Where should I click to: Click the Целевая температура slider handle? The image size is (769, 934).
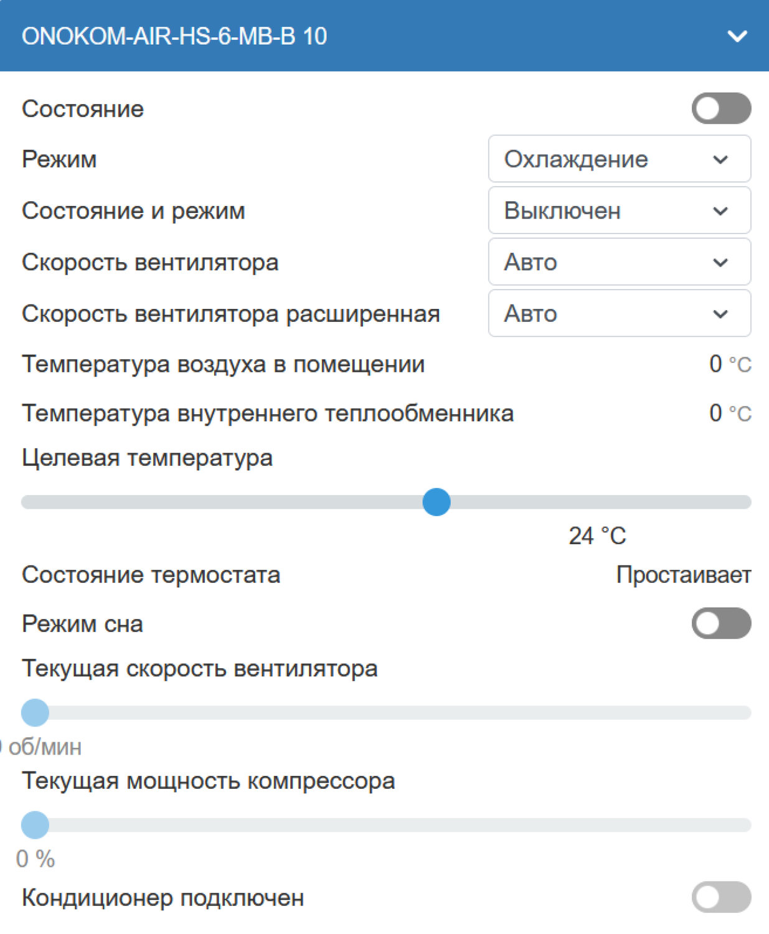tap(436, 502)
